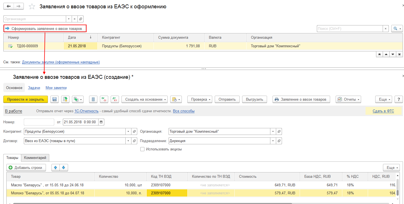Image resolution: width=404 pixels, height=204 pixels.
Task: Click the Провести и закрыть button
Action: (x=25, y=100)
